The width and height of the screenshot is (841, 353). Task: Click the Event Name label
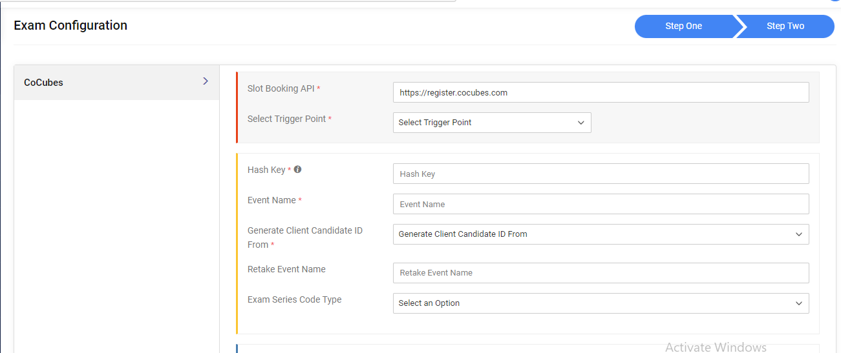click(x=271, y=200)
